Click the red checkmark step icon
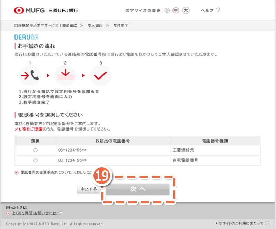This screenshot has width=276, height=229. (100, 76)
